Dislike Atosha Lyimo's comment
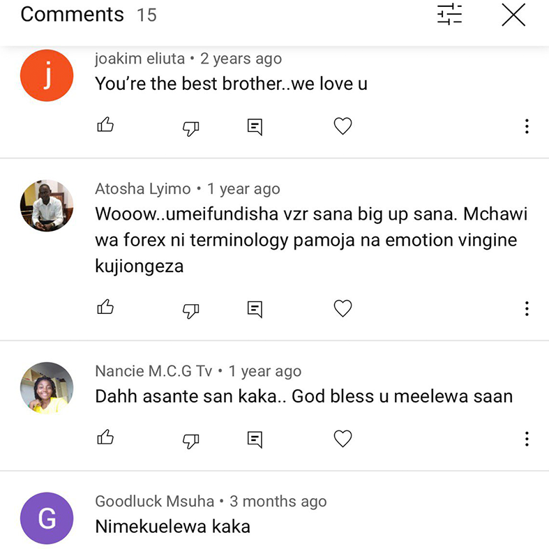The height and width of the screenshot is (549, 549). (x=190, y=309)
